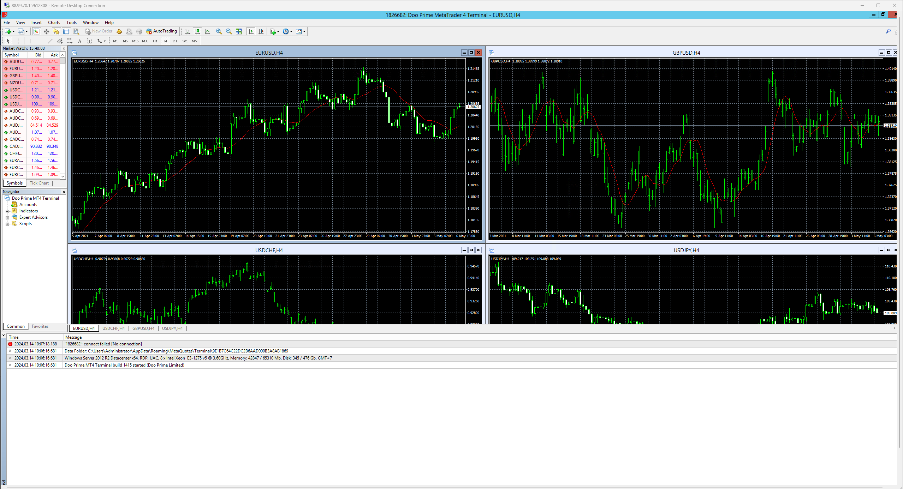Click the 'connect failed' log message

tap(103, 344)
